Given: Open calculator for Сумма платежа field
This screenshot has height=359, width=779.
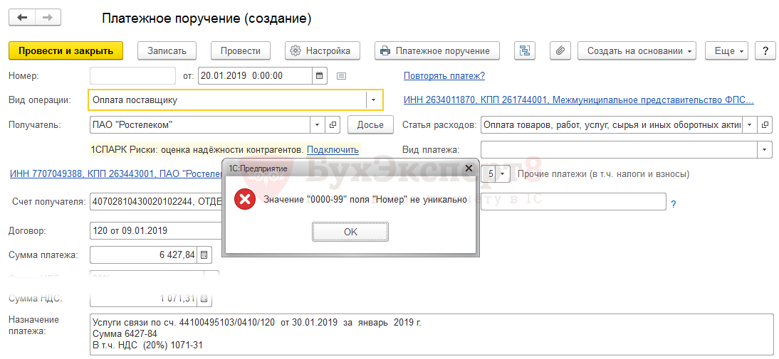Looking at the screenshot, I should click(x=204, y=254).
